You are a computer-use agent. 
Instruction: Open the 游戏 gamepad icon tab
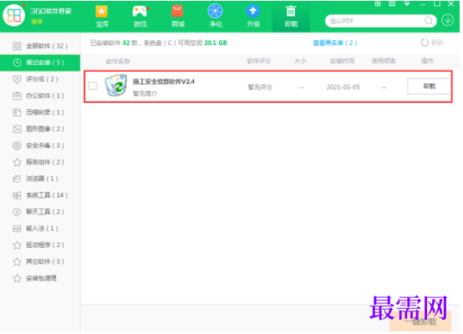pos(140,16)
